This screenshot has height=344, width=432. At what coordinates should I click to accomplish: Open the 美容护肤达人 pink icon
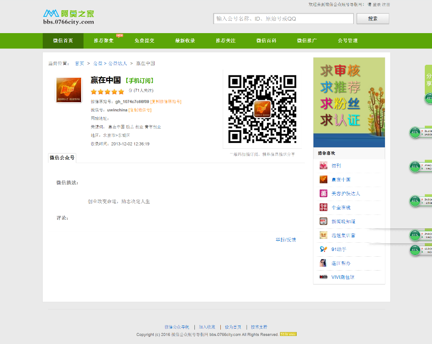tap(324, 193)
